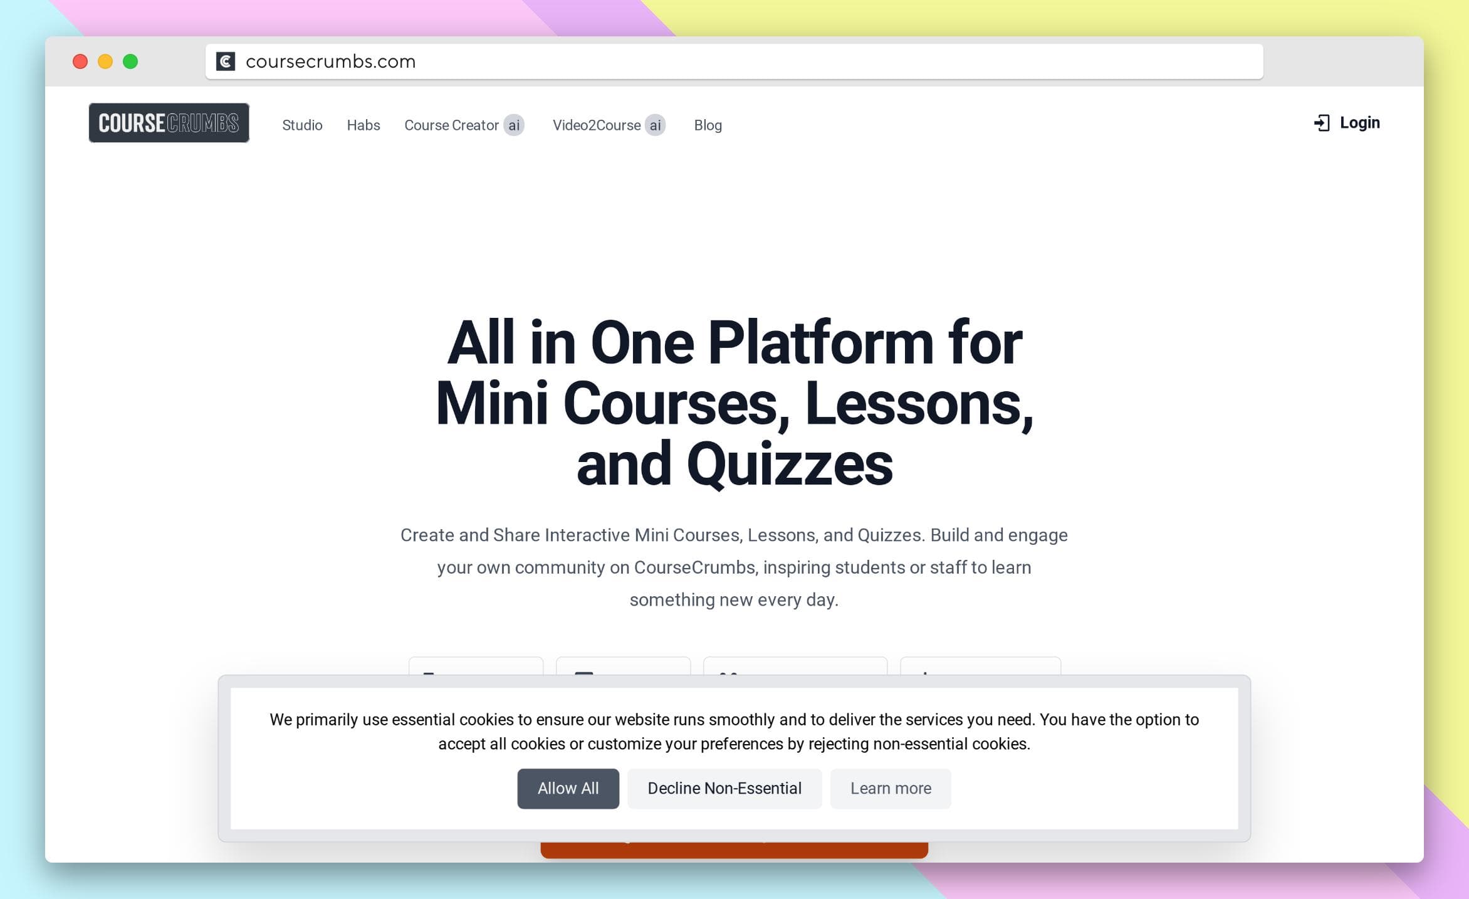Navigate to the Studio menu item
This screenshot has width=1469, height=899.
tap(302, 124)
